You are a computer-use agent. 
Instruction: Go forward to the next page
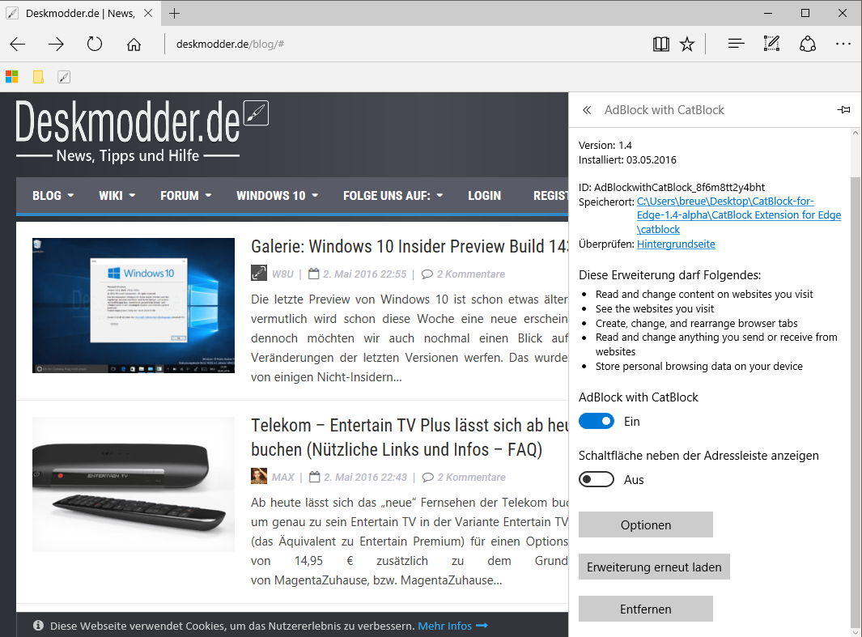(x=56, y=44)
